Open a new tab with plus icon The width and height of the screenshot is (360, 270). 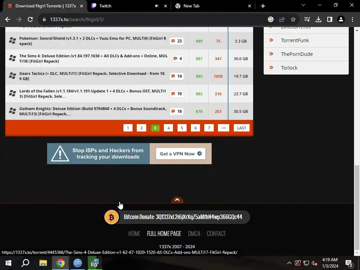[x=263, y=6]
